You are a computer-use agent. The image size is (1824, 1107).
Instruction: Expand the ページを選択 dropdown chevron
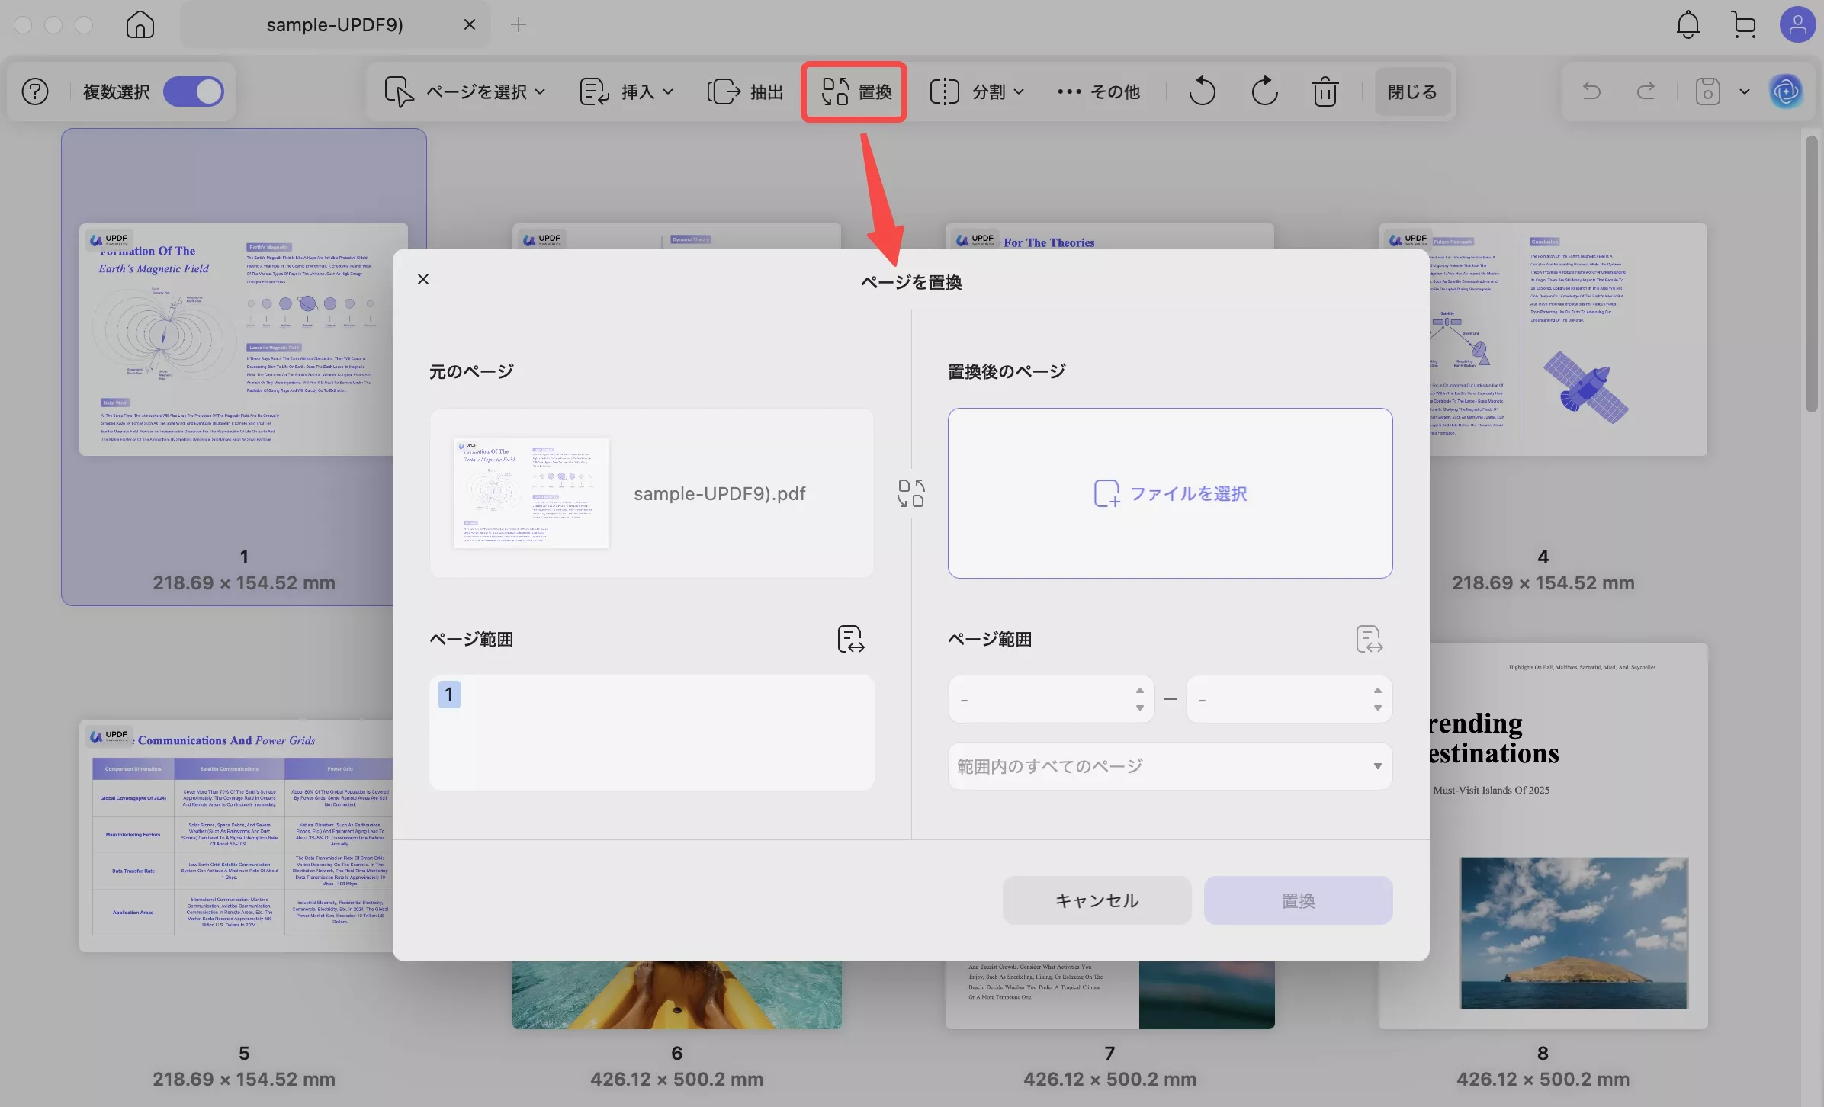click(x=540, y=91)
